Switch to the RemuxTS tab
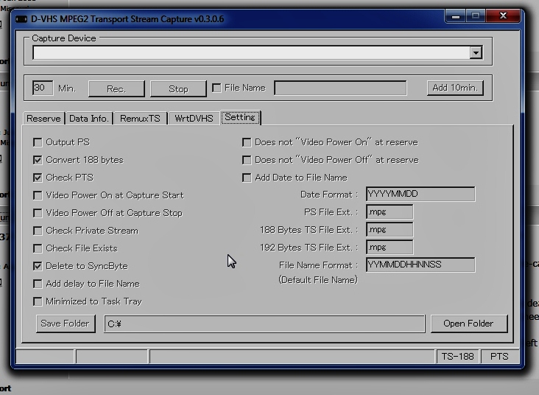The image size is (539, 395). coord(140,119)
